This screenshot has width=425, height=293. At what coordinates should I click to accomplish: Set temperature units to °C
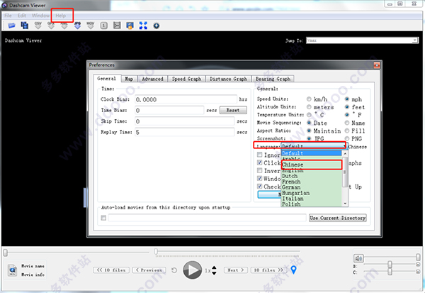pyautogui.click(x=309, y=115)
